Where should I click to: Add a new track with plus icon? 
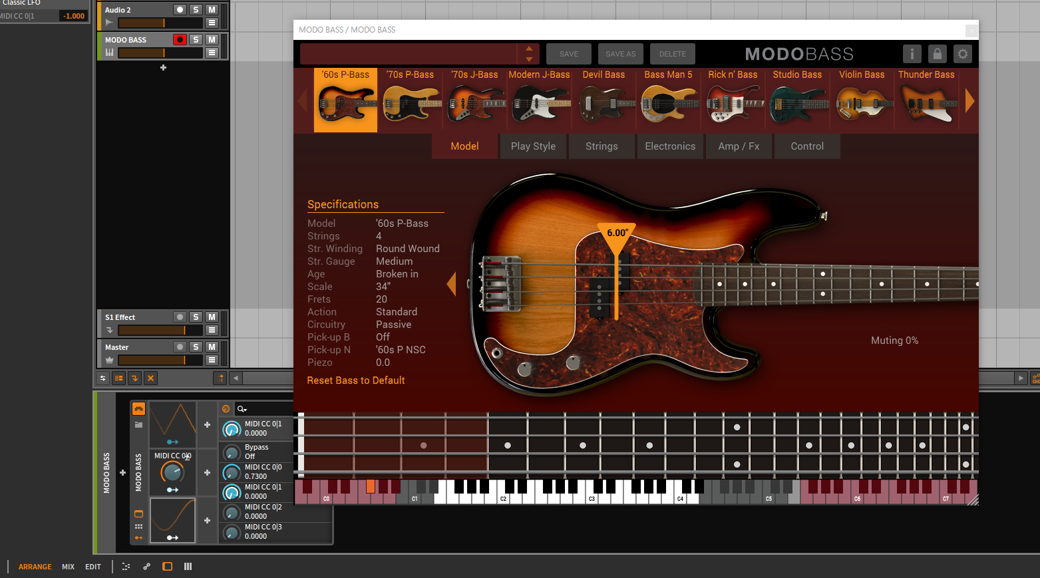(163, 68)
